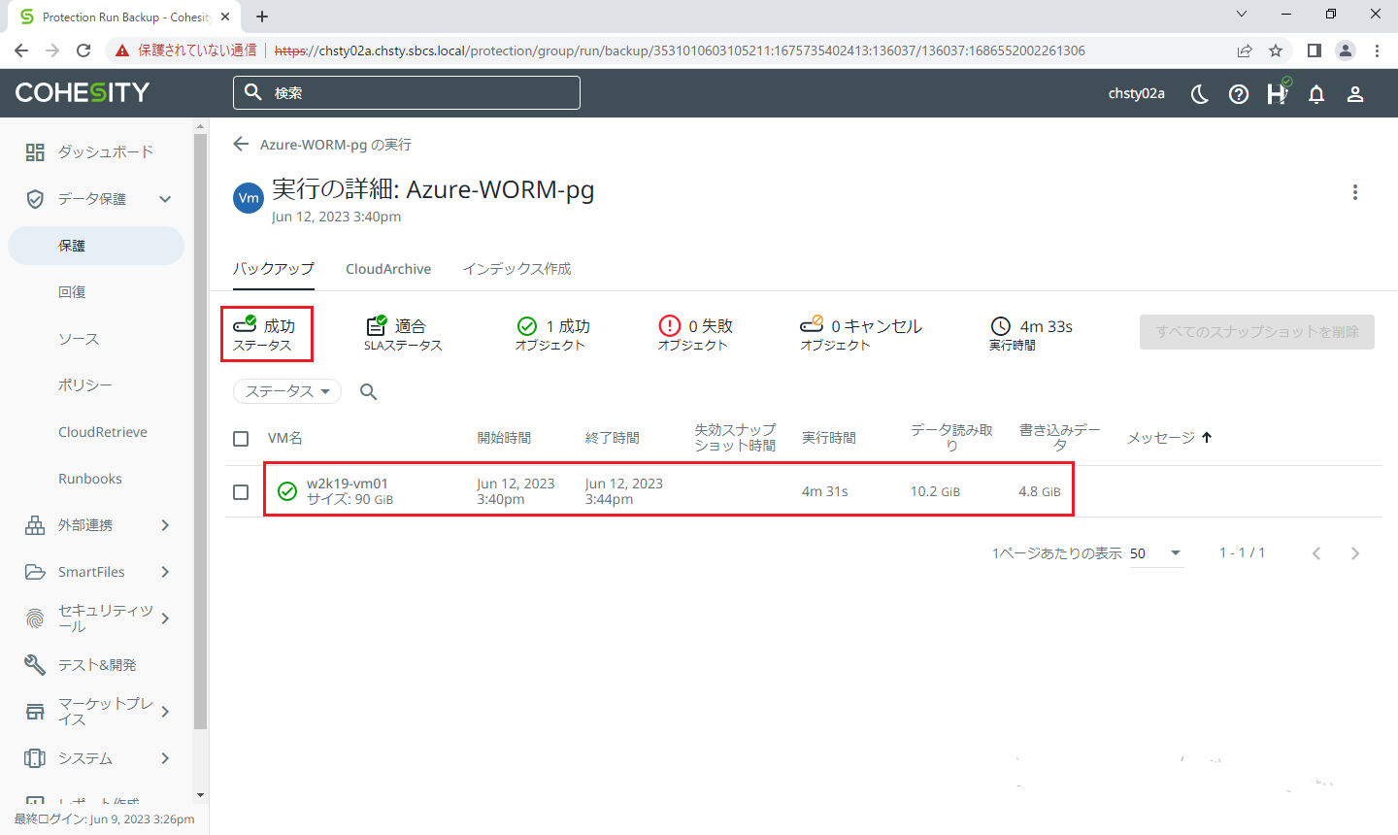Viewport: 1398px width, 835px height.
Task: Click into the 検索 search field
Action: (407, 92)
